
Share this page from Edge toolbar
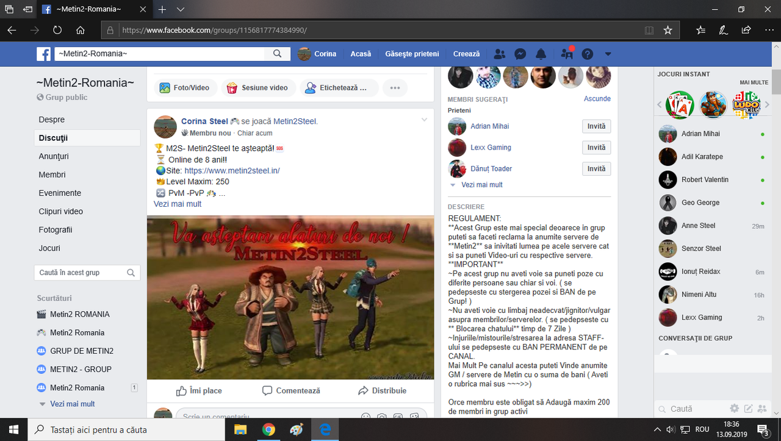(x=746, y=30)
